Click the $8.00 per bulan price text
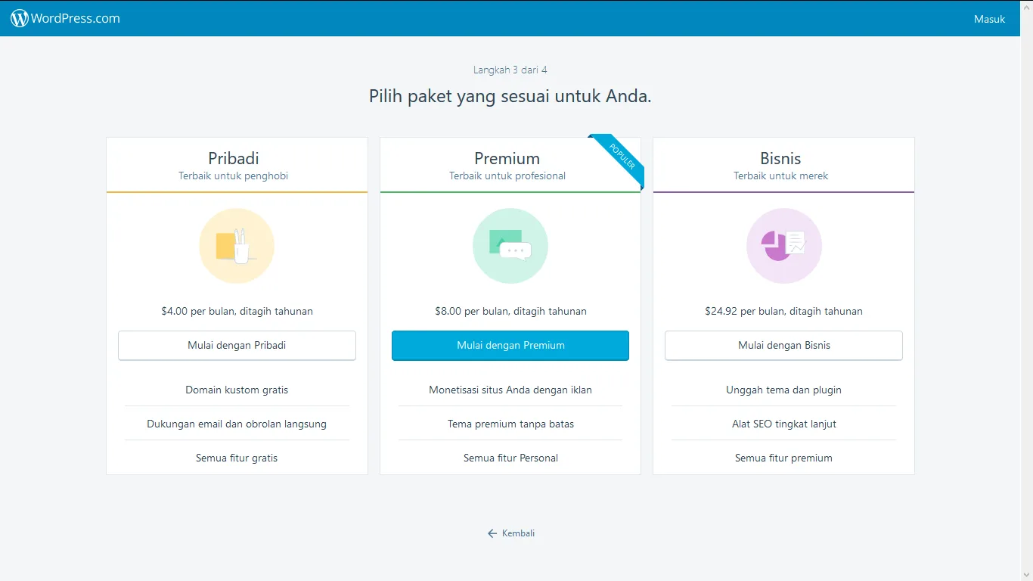This screenshot has height=581, width=1033. (510, 311)
